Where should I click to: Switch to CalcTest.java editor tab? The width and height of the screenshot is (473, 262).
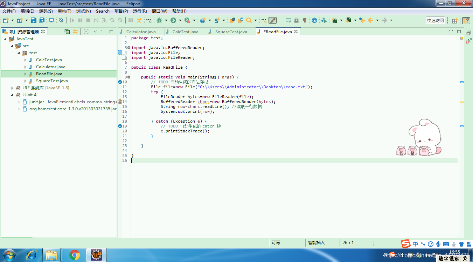(x=185, y=32)
